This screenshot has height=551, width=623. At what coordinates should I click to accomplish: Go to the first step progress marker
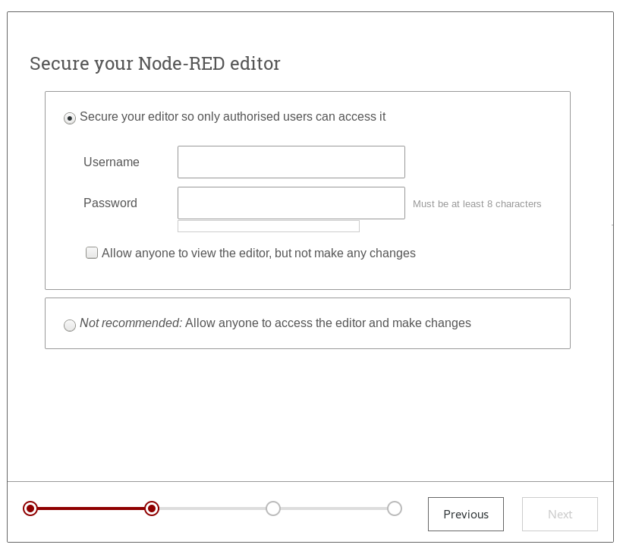[x=30, y=508]
